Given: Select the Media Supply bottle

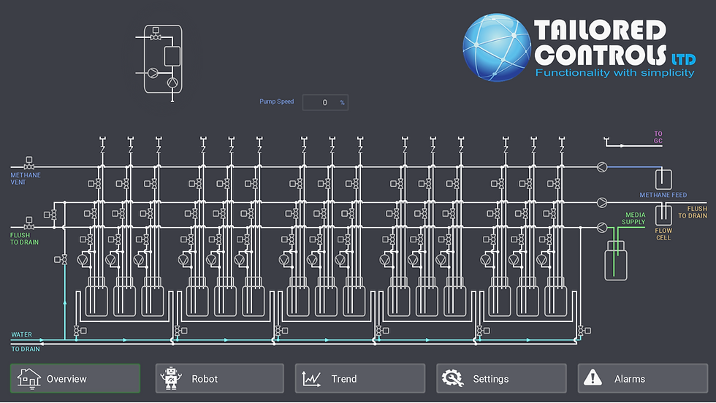Looking at the screenshot, I should [x=615, y=260].
